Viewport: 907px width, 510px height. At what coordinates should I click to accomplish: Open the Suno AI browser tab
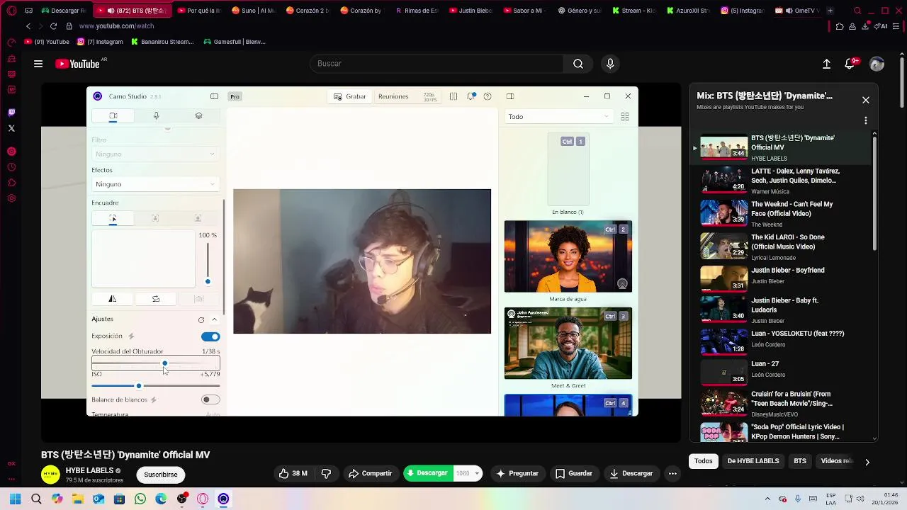(254, 11)
